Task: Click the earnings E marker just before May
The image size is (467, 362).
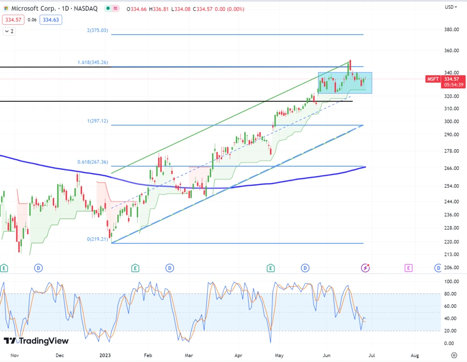Action: [270, 268]
